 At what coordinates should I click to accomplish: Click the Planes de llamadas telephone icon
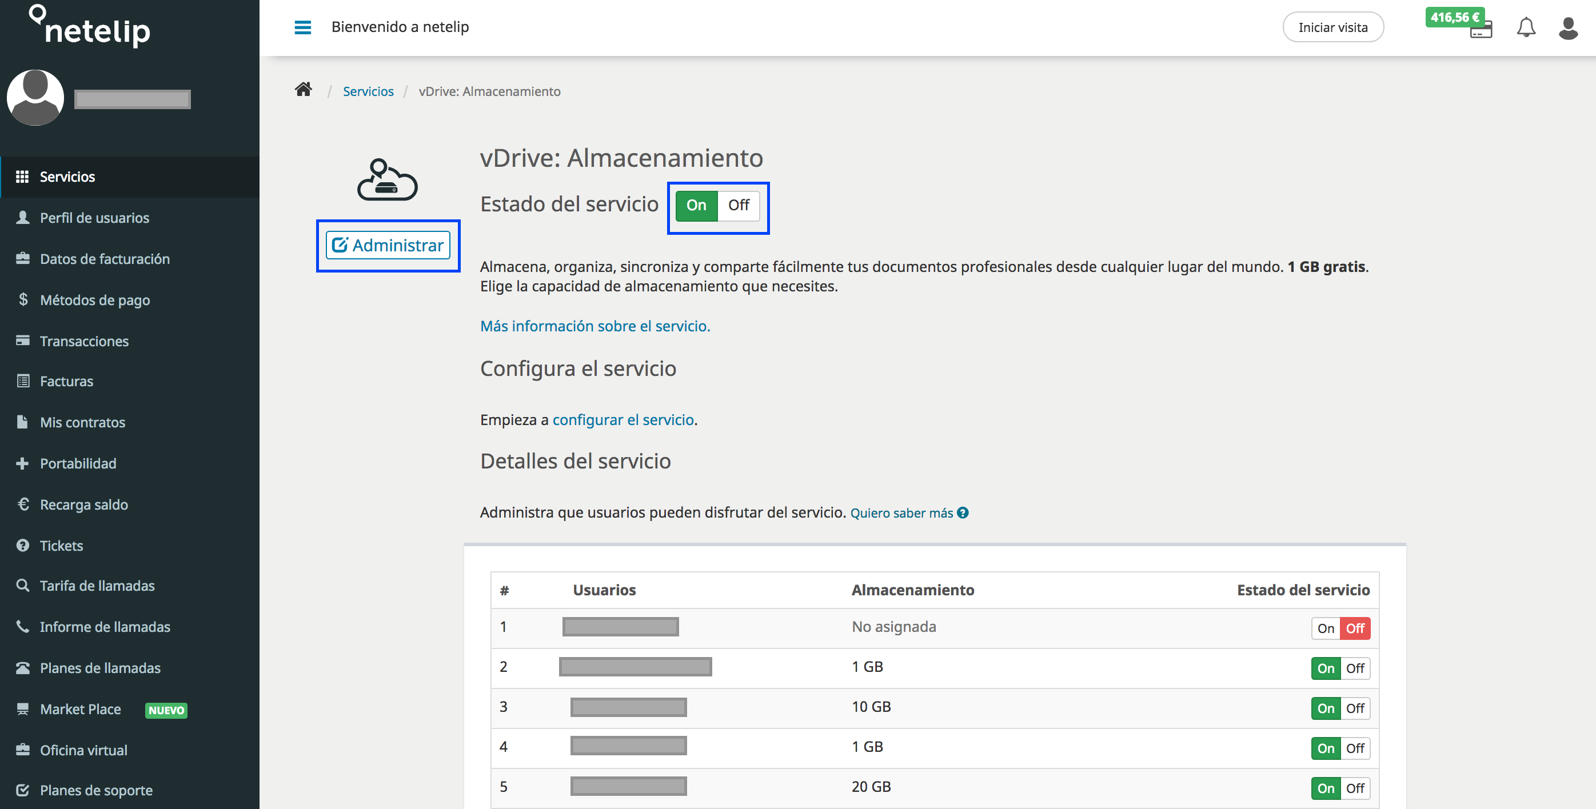(x=23, y=668)
